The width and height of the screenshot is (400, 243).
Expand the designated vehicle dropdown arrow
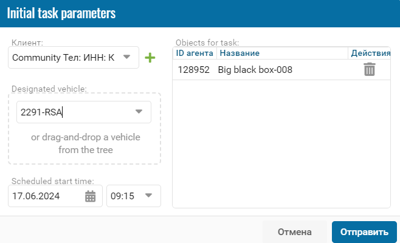click(x=139, y=111)
